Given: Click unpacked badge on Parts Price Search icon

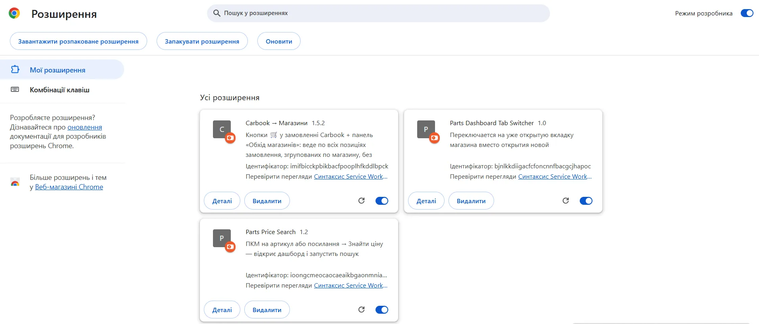Looking at the screenshot, I should point(230,247).
